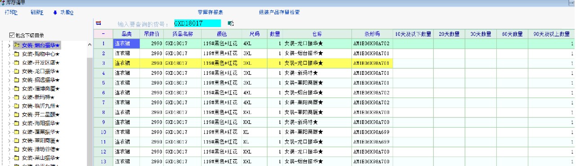Click the 连衣裙 cell in row 1

coord(126,44)
